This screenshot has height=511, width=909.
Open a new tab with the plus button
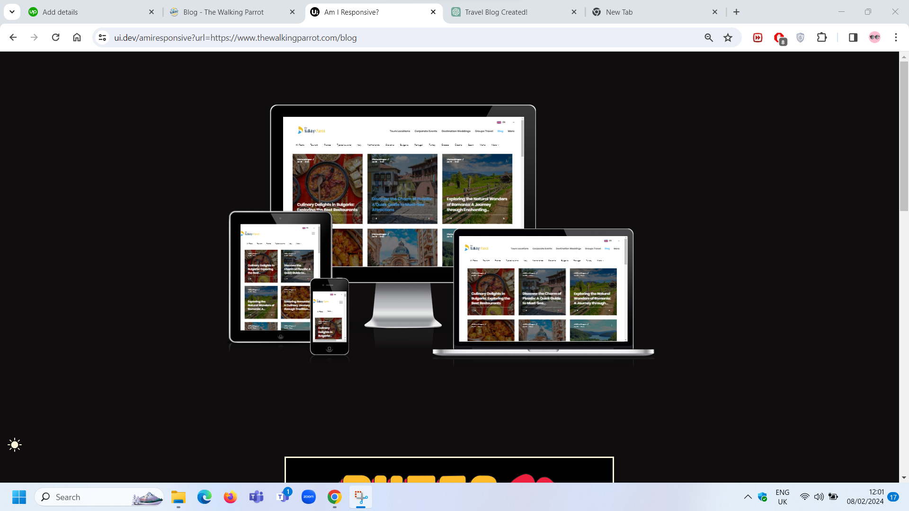coord(736,12)
